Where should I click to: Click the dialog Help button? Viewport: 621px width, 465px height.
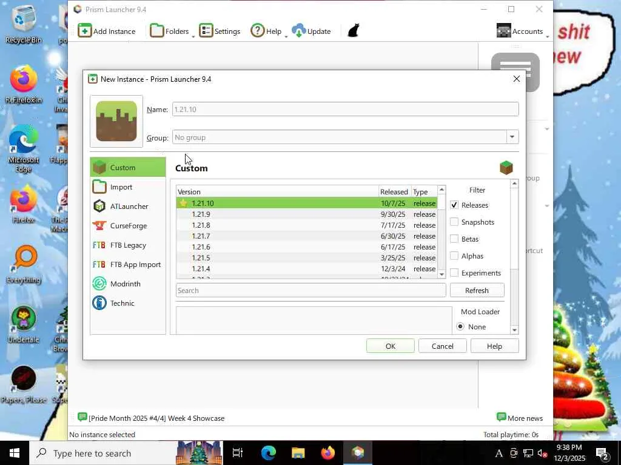494,346
